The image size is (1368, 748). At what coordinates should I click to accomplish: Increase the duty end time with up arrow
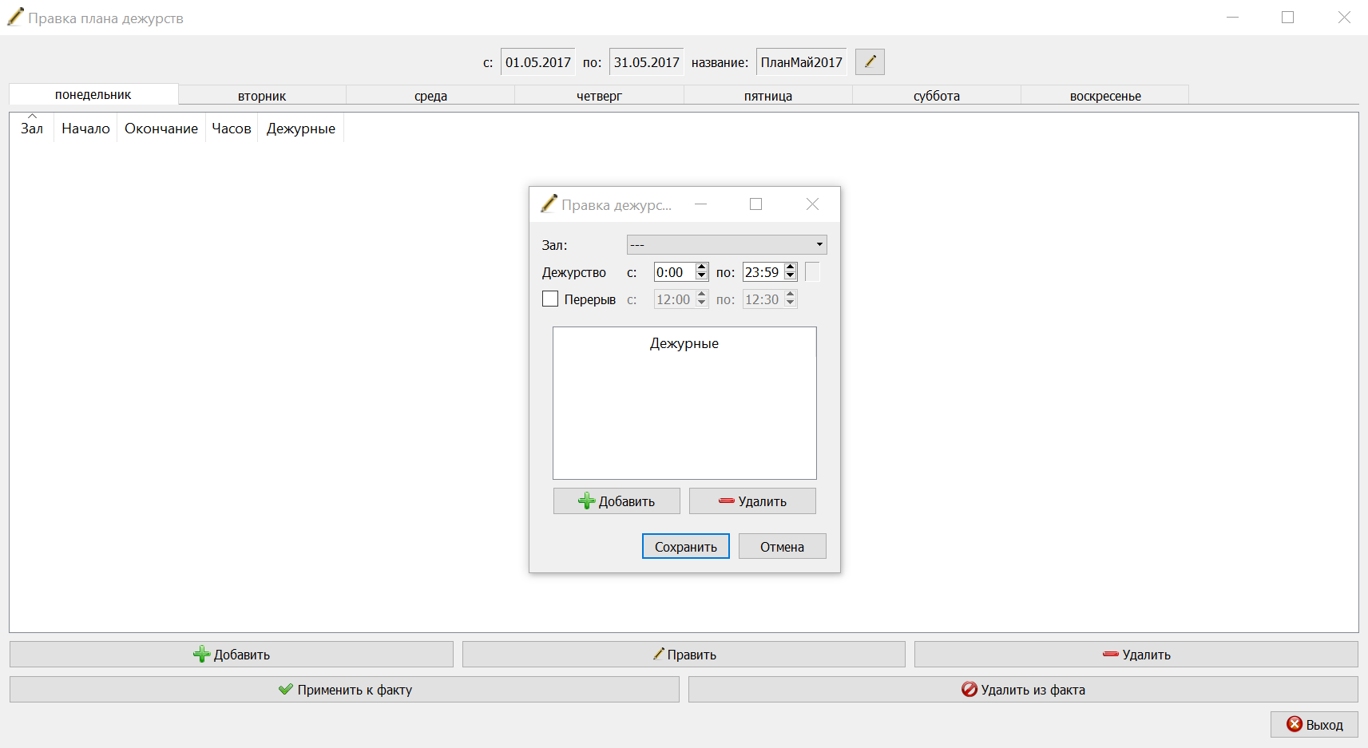coord(790,267)
